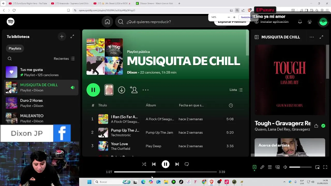Enter full screen player mode
This screenshot has height=186, width=331.
pos(325,167)
